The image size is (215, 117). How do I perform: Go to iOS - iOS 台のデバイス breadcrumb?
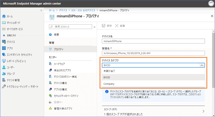[x=83, y=10]
